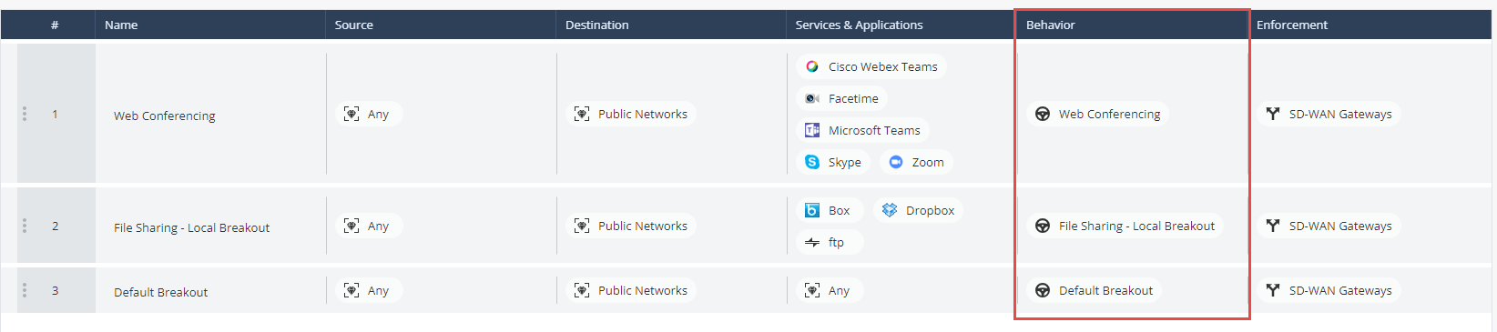Click the Facetime application icon
1497x332 pixels.
point(812,98)
